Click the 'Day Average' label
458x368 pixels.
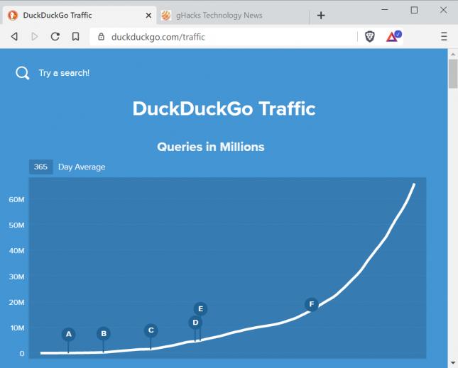tap(82, 167)
